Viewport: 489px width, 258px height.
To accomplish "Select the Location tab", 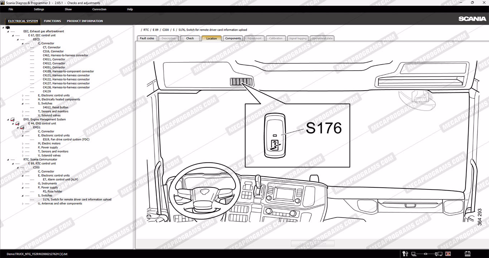I will point(212,38).
